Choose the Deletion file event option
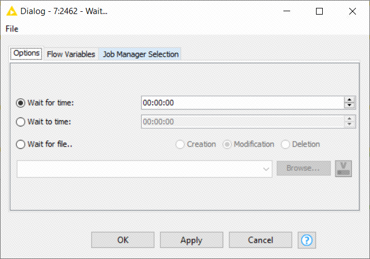The height and width of the screenshot is (259, 370). pyautogui.click(x=285, y=144)
